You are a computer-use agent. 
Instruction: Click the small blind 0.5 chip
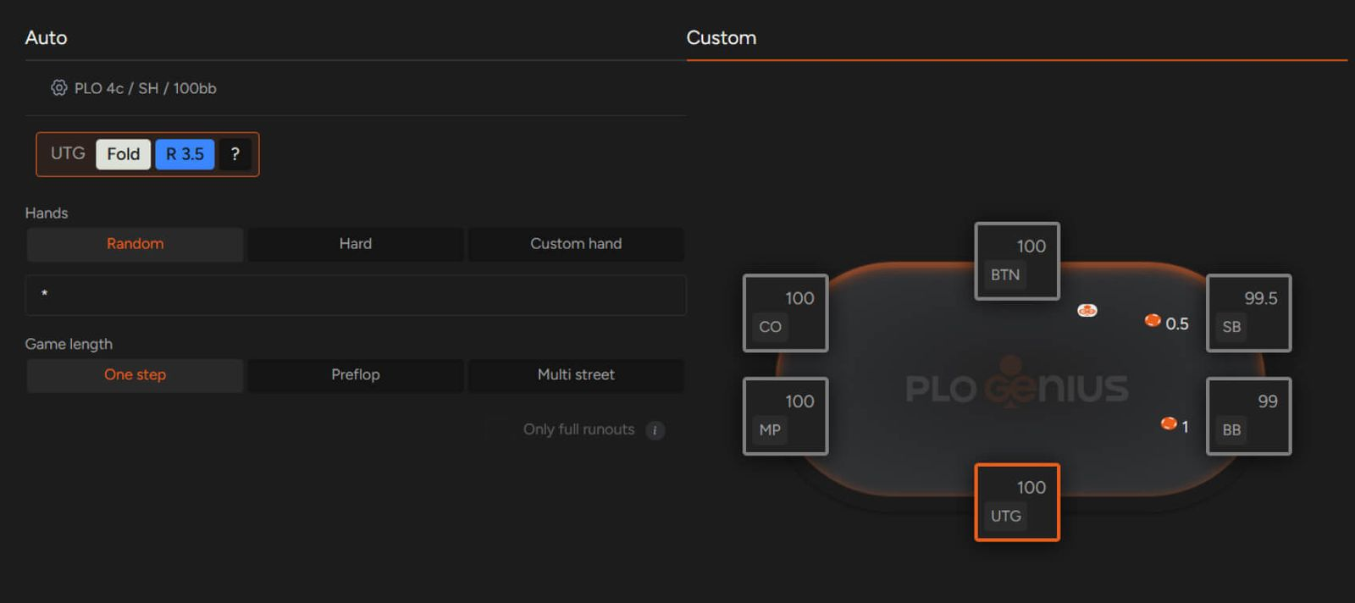tap(1153, 320)
